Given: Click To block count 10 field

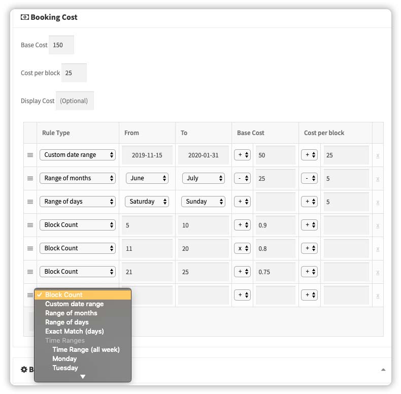Looking at the screenshot, I should 204,225.
